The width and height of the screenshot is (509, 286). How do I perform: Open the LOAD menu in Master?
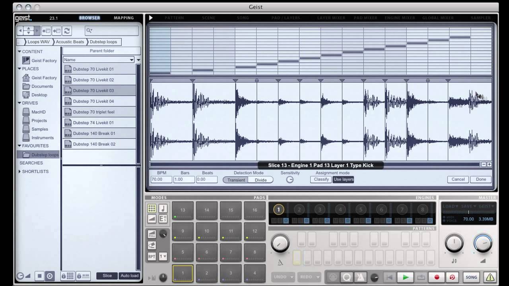(451, 206)
